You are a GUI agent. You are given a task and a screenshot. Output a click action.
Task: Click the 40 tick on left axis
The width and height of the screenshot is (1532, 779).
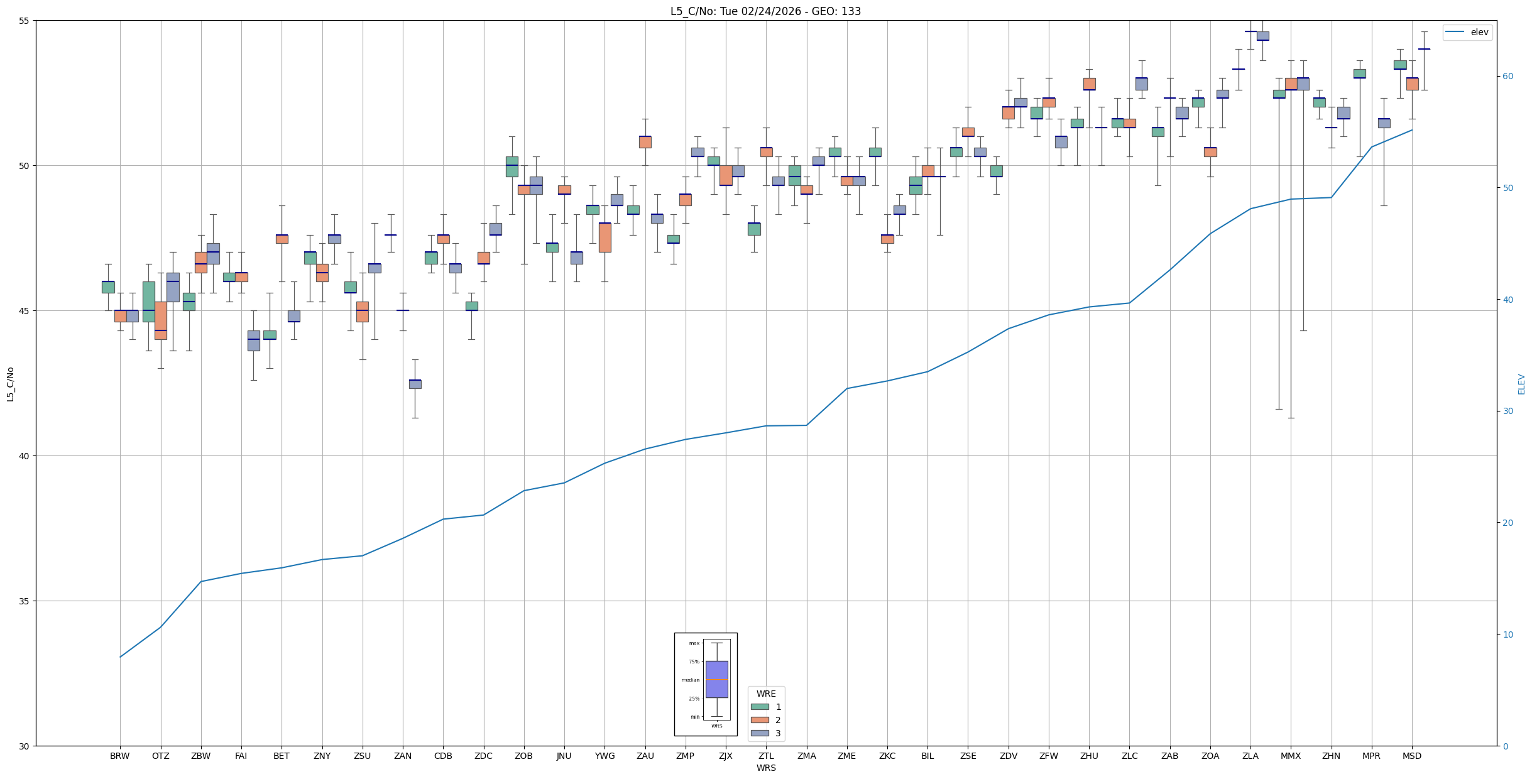pos(24,456)
